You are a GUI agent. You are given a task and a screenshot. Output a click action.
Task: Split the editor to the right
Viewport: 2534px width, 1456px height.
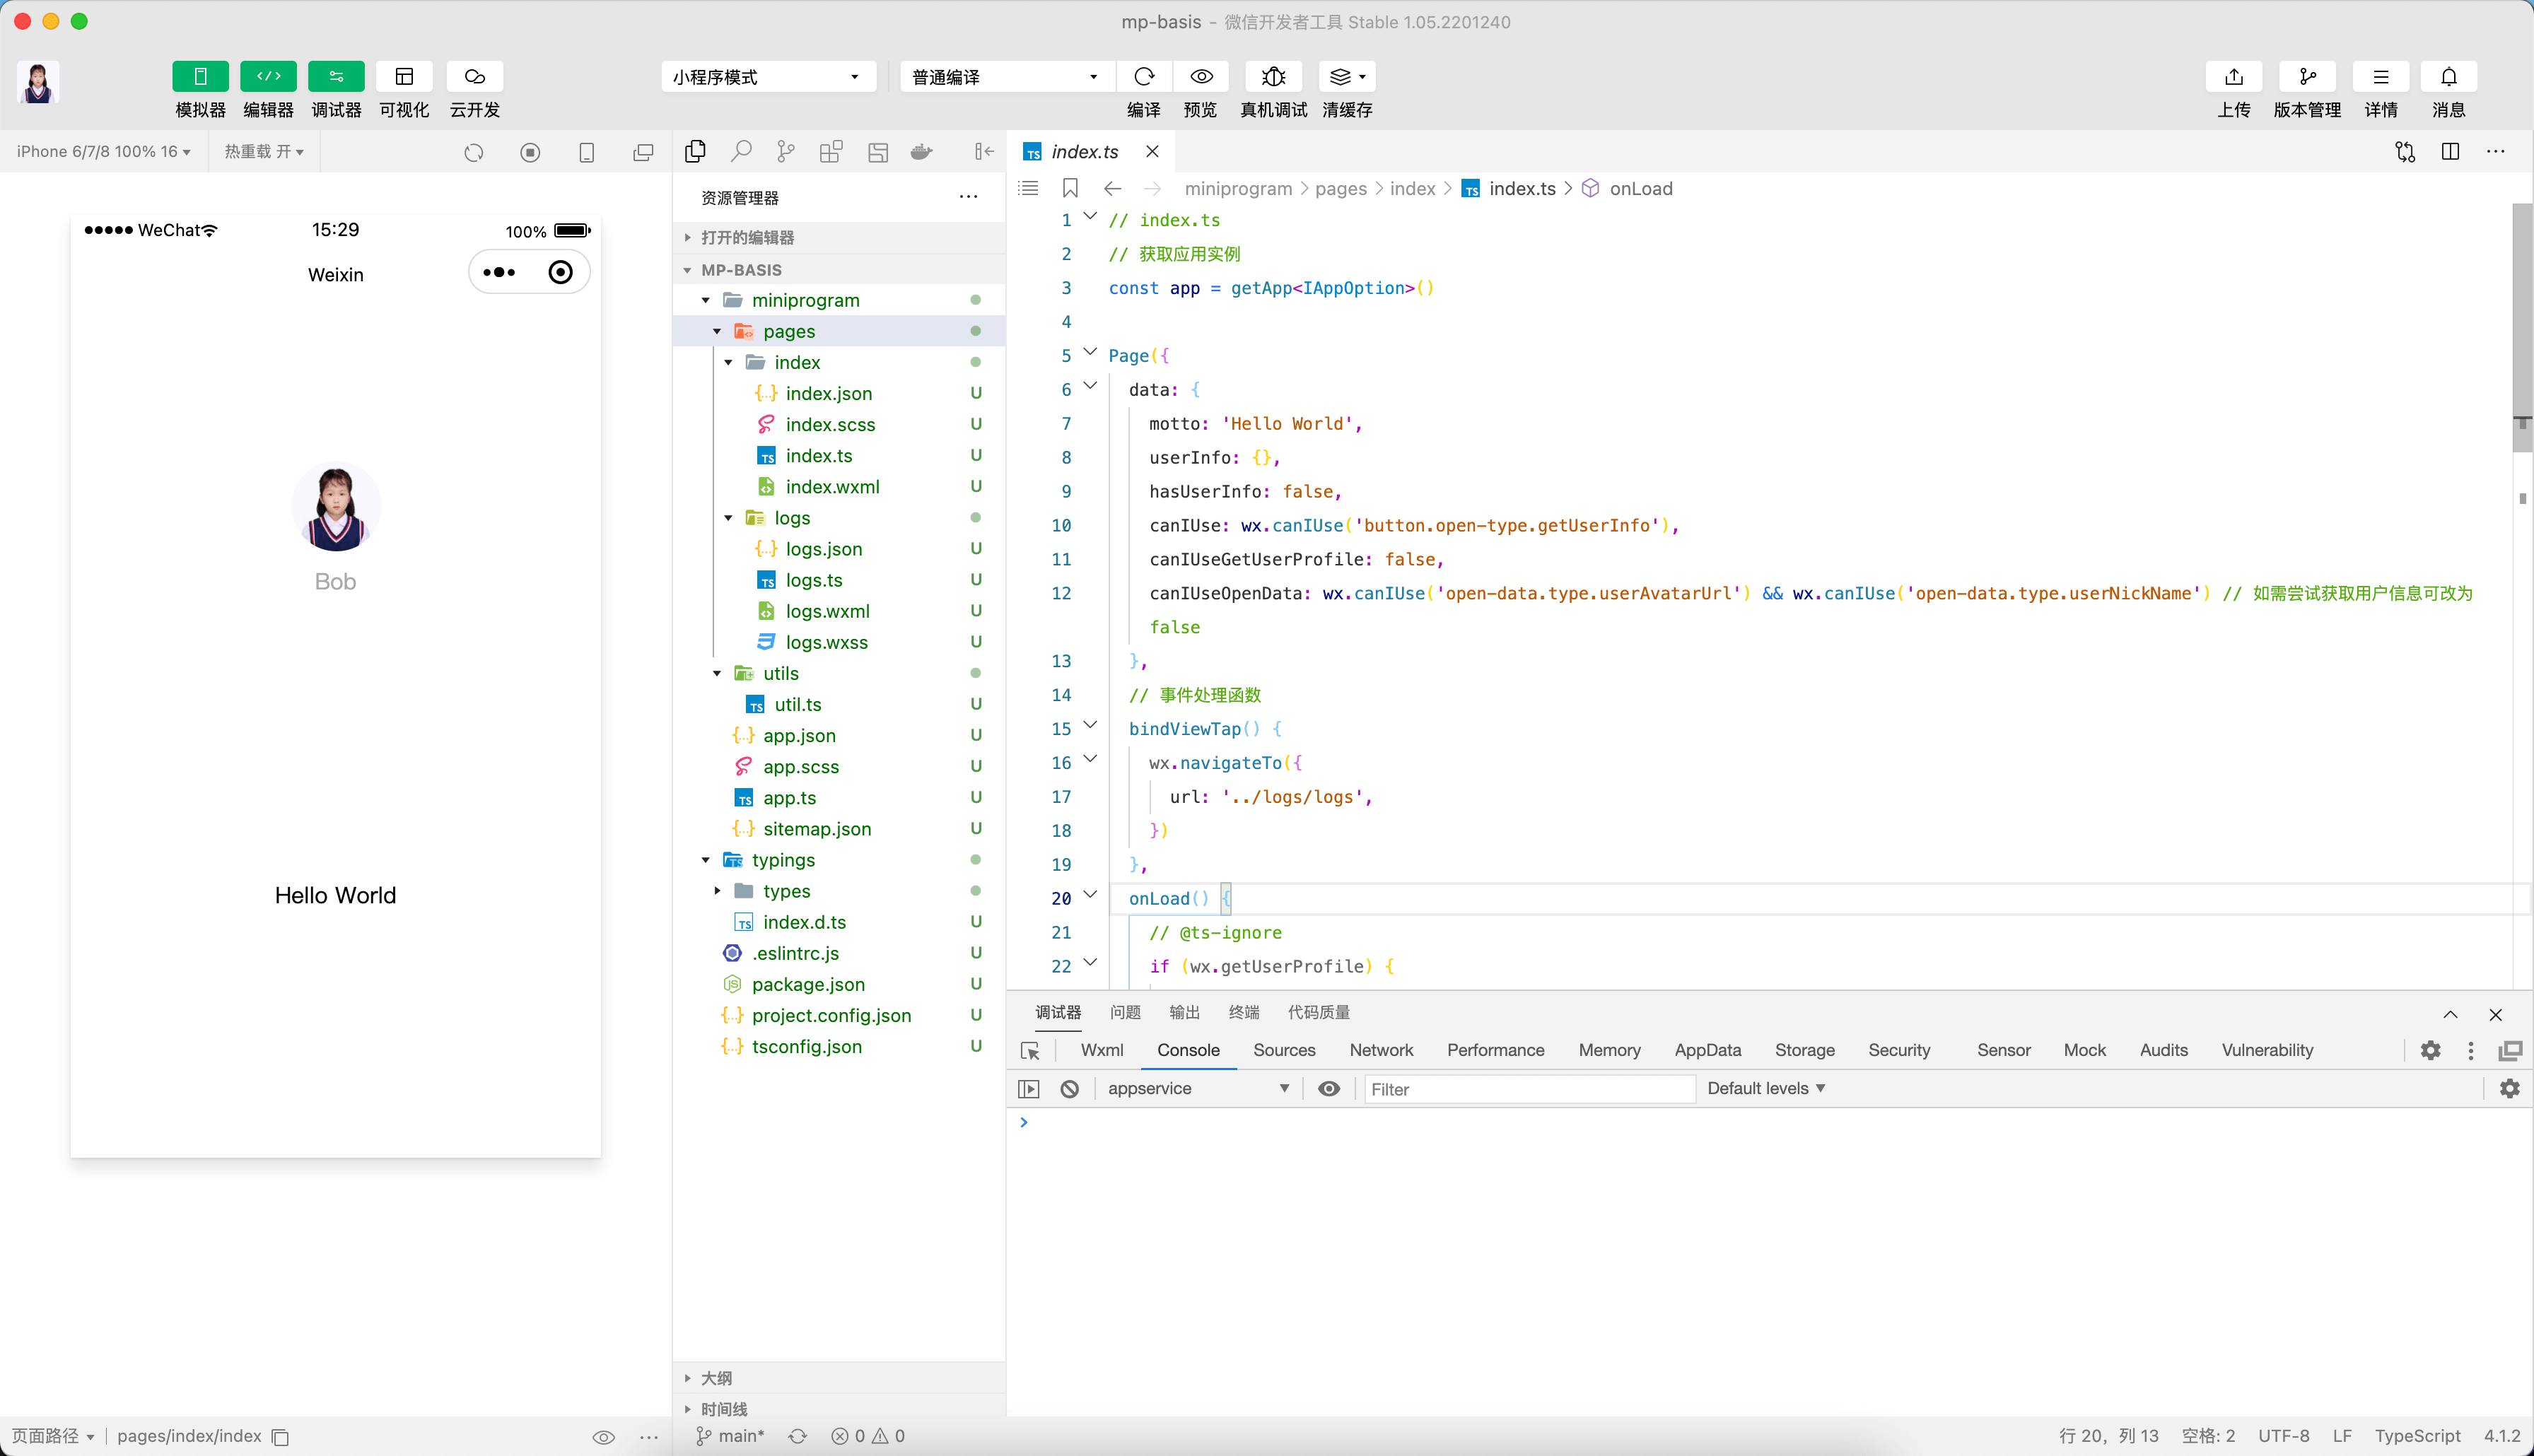pyautogui.click(x=2450, y=152)
